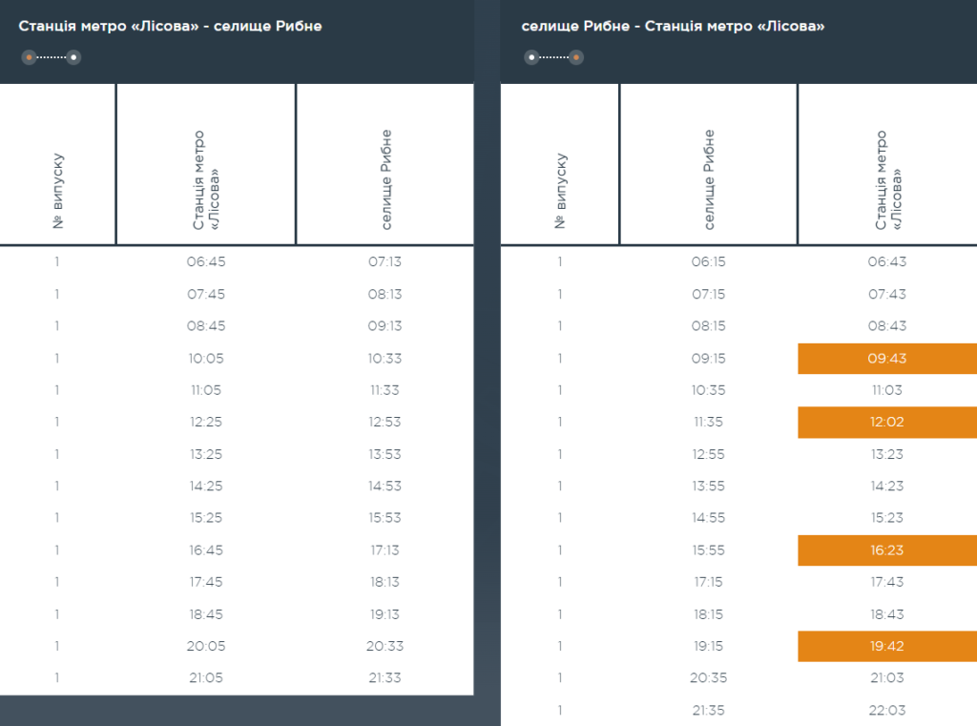The image size is (977, 726).
Task: Select the highlighted 12:02 arrival cell
Action: pyautogui.click(x=886, y=423)
